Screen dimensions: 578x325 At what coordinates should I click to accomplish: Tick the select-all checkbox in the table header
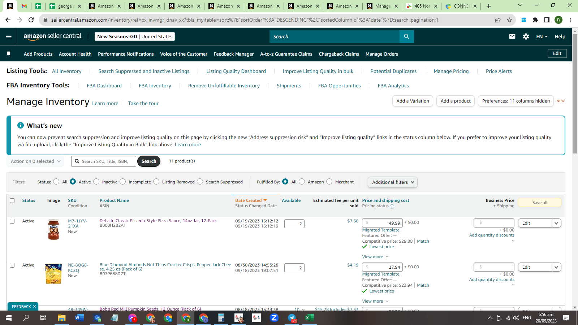click(x=12, y=200)
